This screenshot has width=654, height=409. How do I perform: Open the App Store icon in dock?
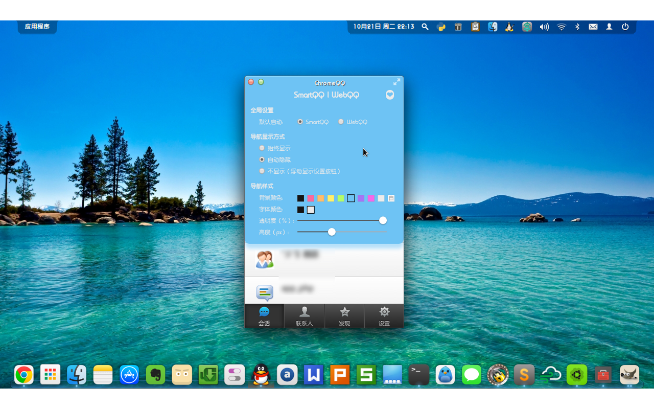pos(129,375)
